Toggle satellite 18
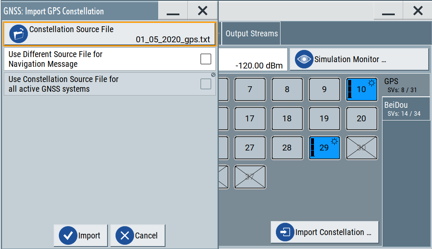The height and width of the screenshot is (249, 432). pyautogui.click(x=287, y=119)
